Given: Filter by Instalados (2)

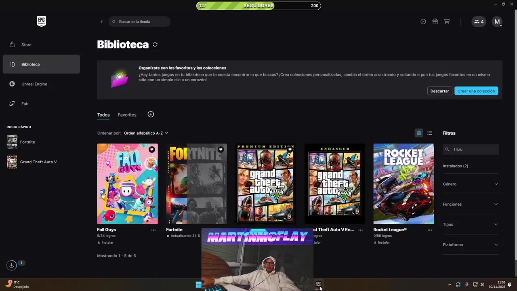Looking at the screenshot, I should 455,166.
